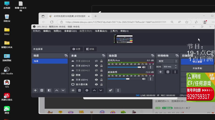Viewport: 215px width, 120px height.
Task: Open transition properties three-dot menu
Action: pos(175,72)
